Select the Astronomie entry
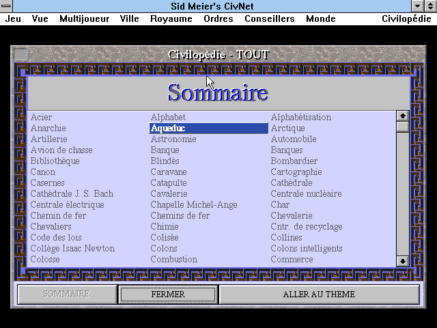Image resolution: width=437 pixels, height=328 pixels. [173, 139]
